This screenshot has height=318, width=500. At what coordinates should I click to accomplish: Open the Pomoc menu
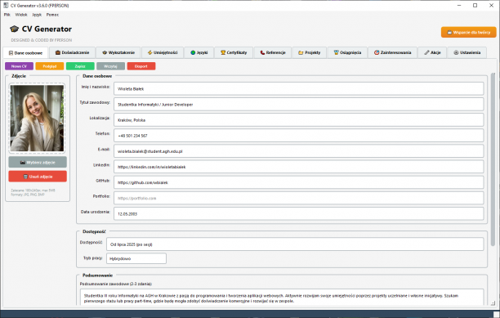(x=52, y=15)
